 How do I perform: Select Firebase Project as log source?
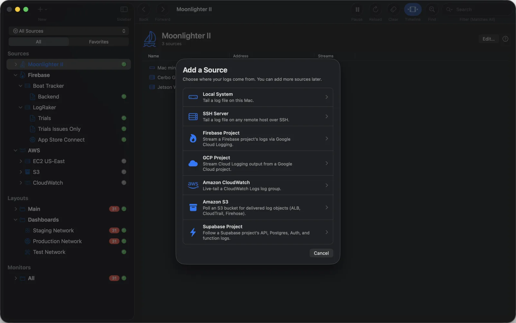pos(258,139)
